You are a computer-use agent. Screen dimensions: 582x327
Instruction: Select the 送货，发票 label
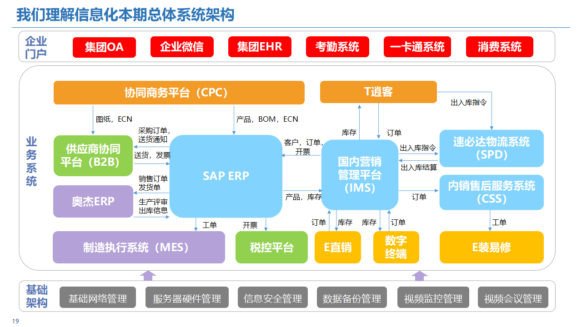point(152,155)
